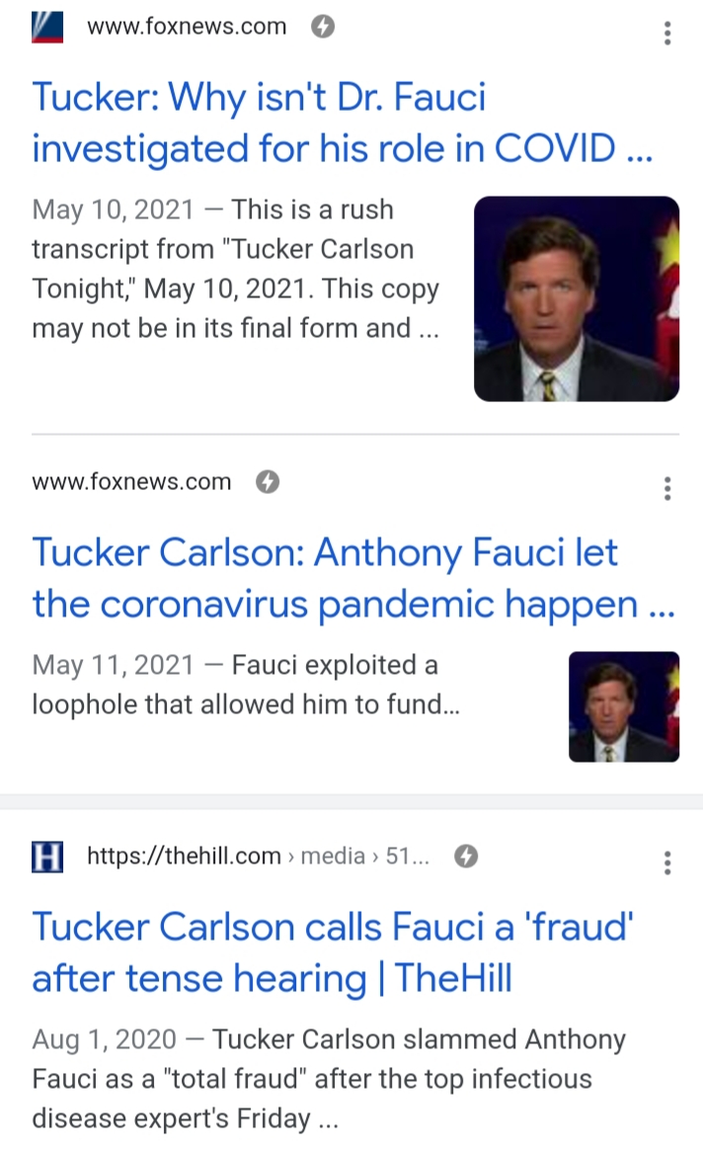Open three-dot menu for first Fox News result
Image resolution: width=703 pixels, height=1150 pixels.
click(668, 34)
